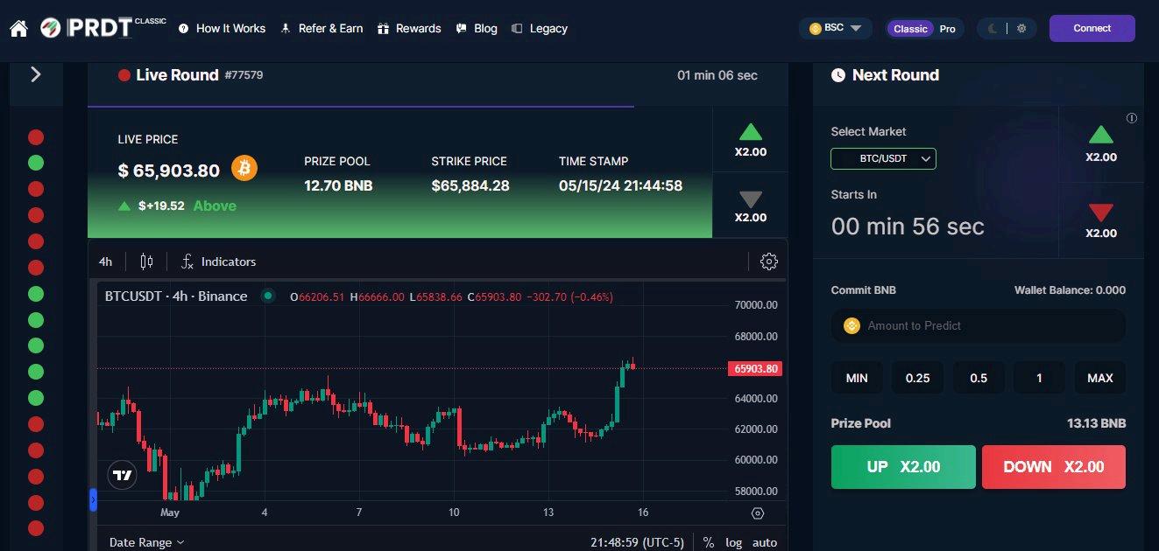Screen dimensions: 1159x551
Task: Click the BTCUSDT · 4h · Binance chart title
Action: pos(176,296)
